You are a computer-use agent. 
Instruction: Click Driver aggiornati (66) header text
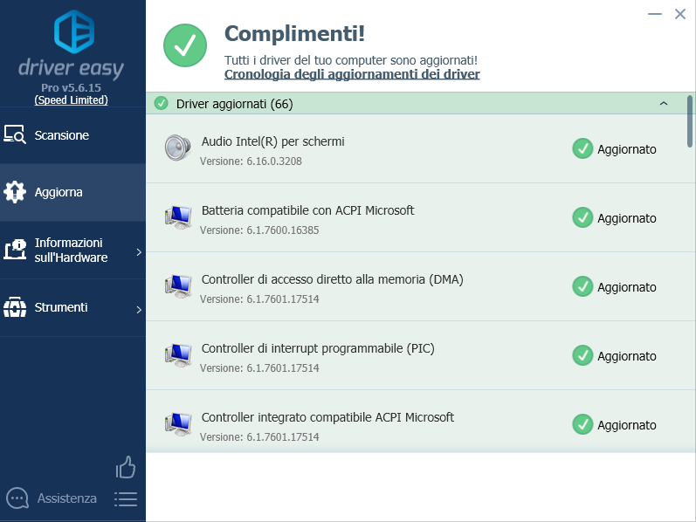(x=234, y=104)
